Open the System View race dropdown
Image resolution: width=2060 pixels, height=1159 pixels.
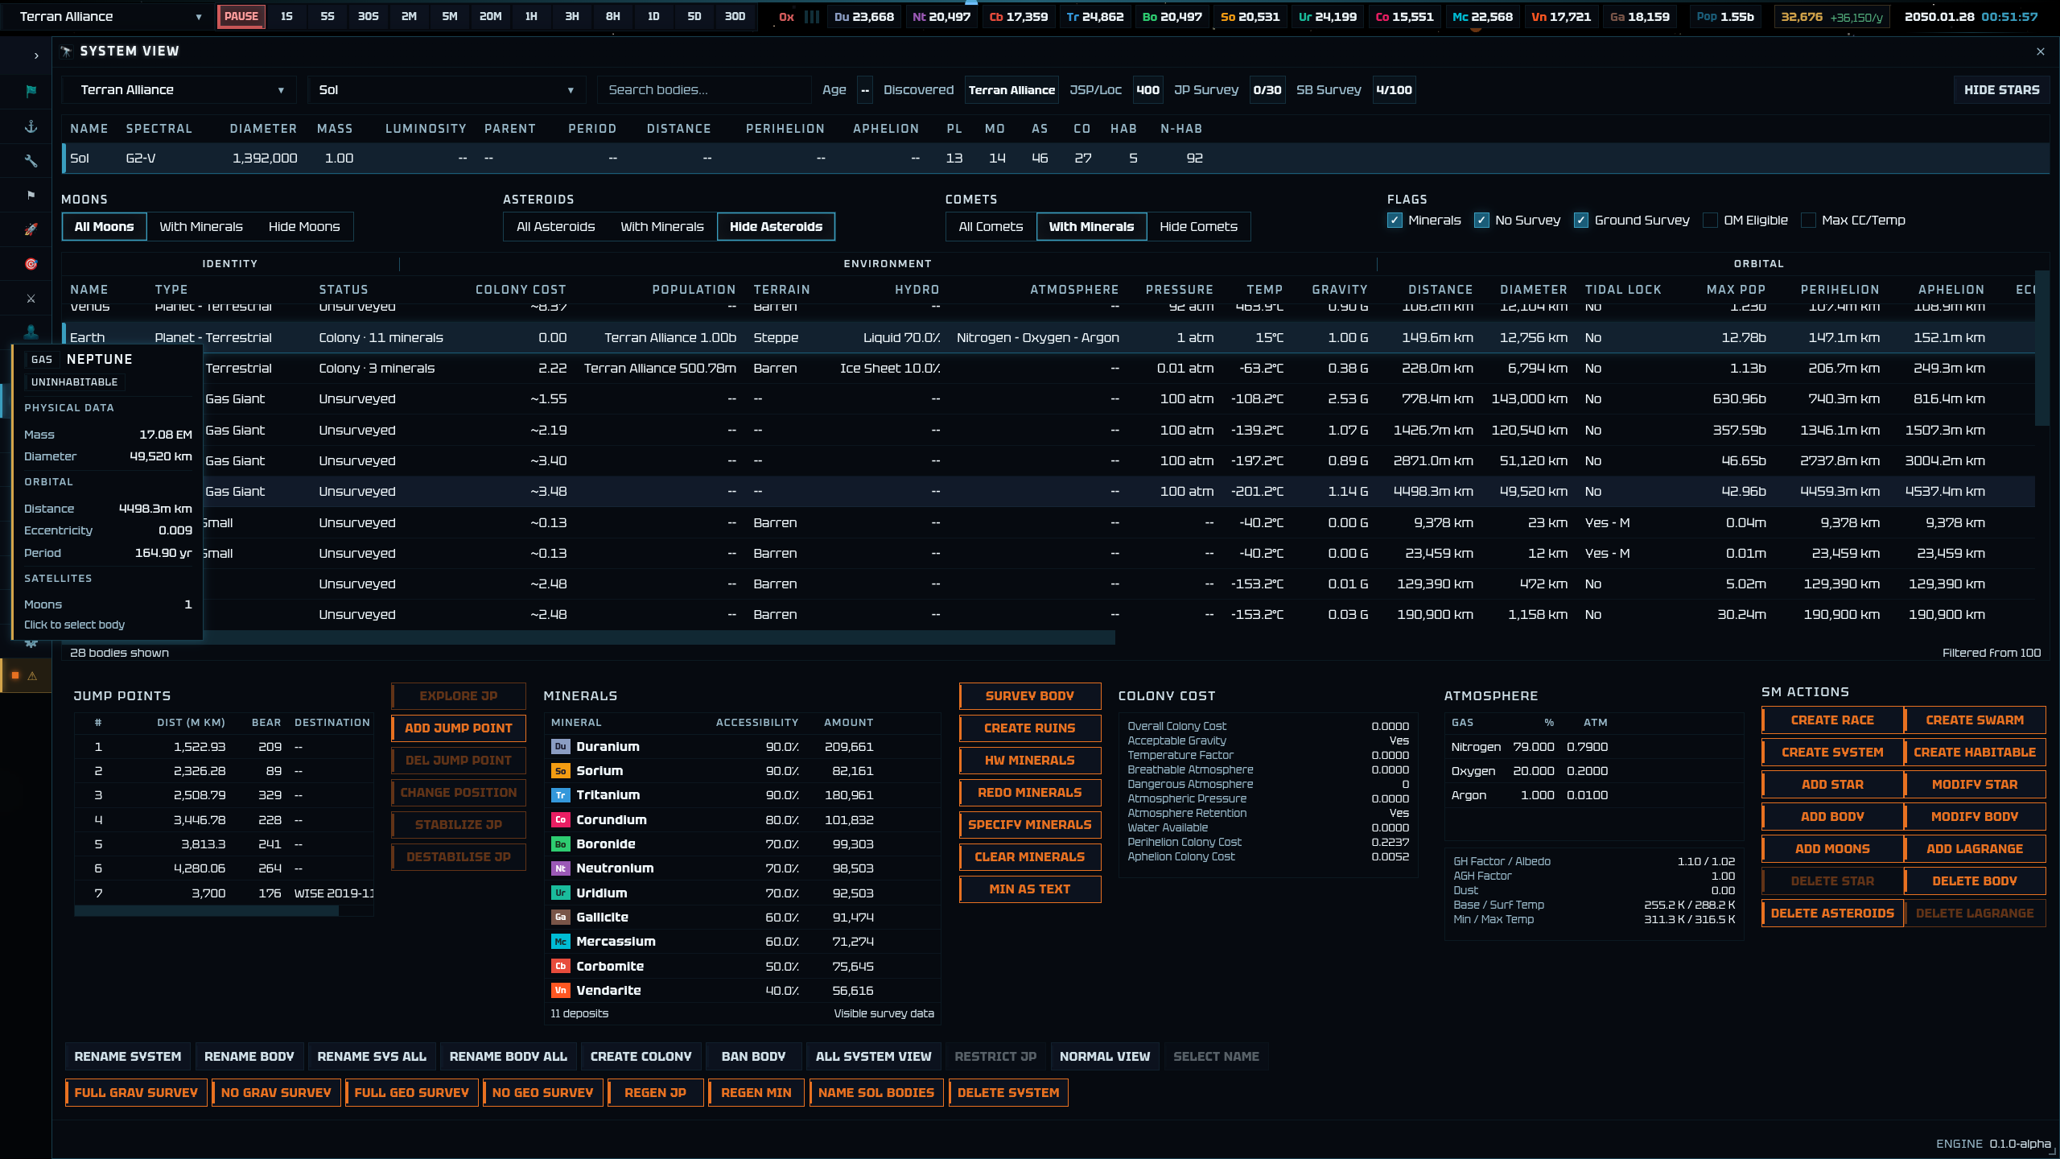tap(179, 90)
